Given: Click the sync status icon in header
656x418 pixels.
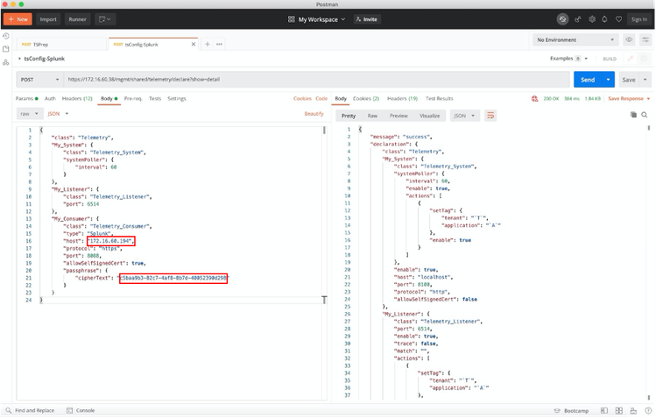Looking at the screenshot, I should pyautogui.click(x=562, y=18).
